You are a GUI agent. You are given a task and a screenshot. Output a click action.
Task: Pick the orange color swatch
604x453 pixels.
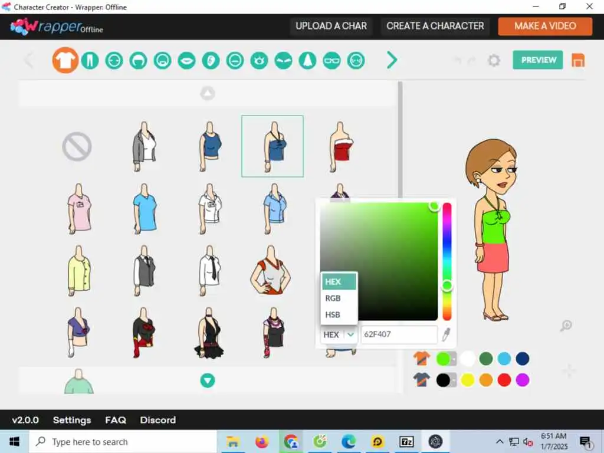coord(486,380)
